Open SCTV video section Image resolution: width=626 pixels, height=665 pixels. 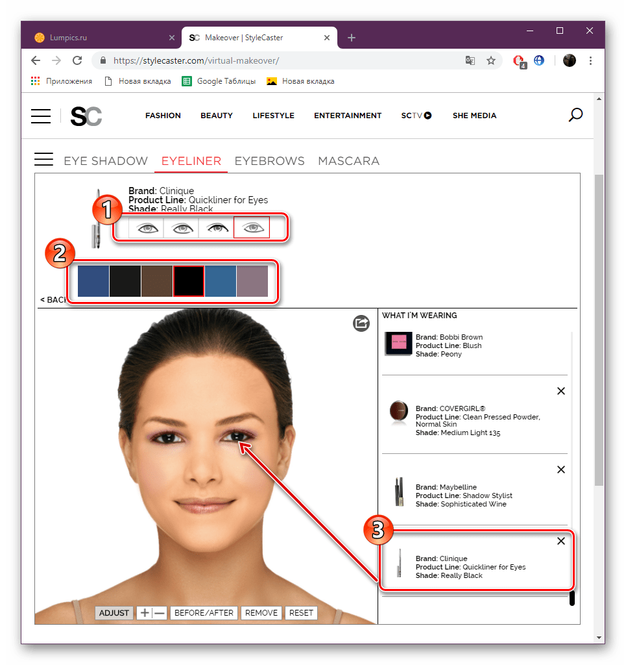[x=416, y=116]
